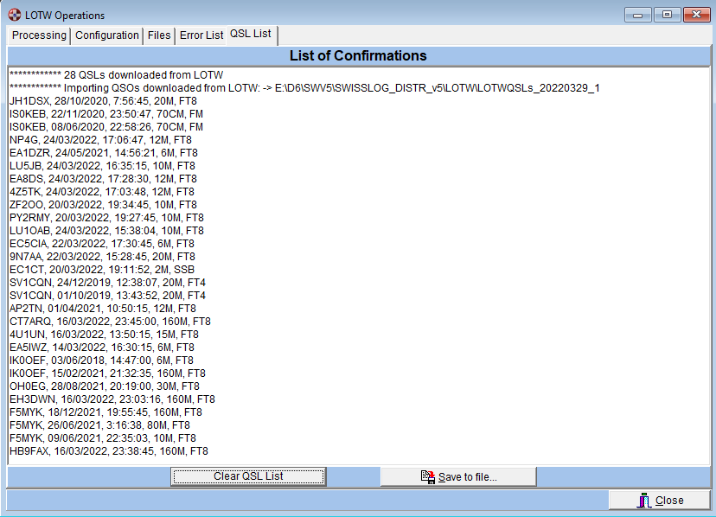This screenshot has height=517, width=716.
Task: Show the Error List tab
Action: click(201, 35)
